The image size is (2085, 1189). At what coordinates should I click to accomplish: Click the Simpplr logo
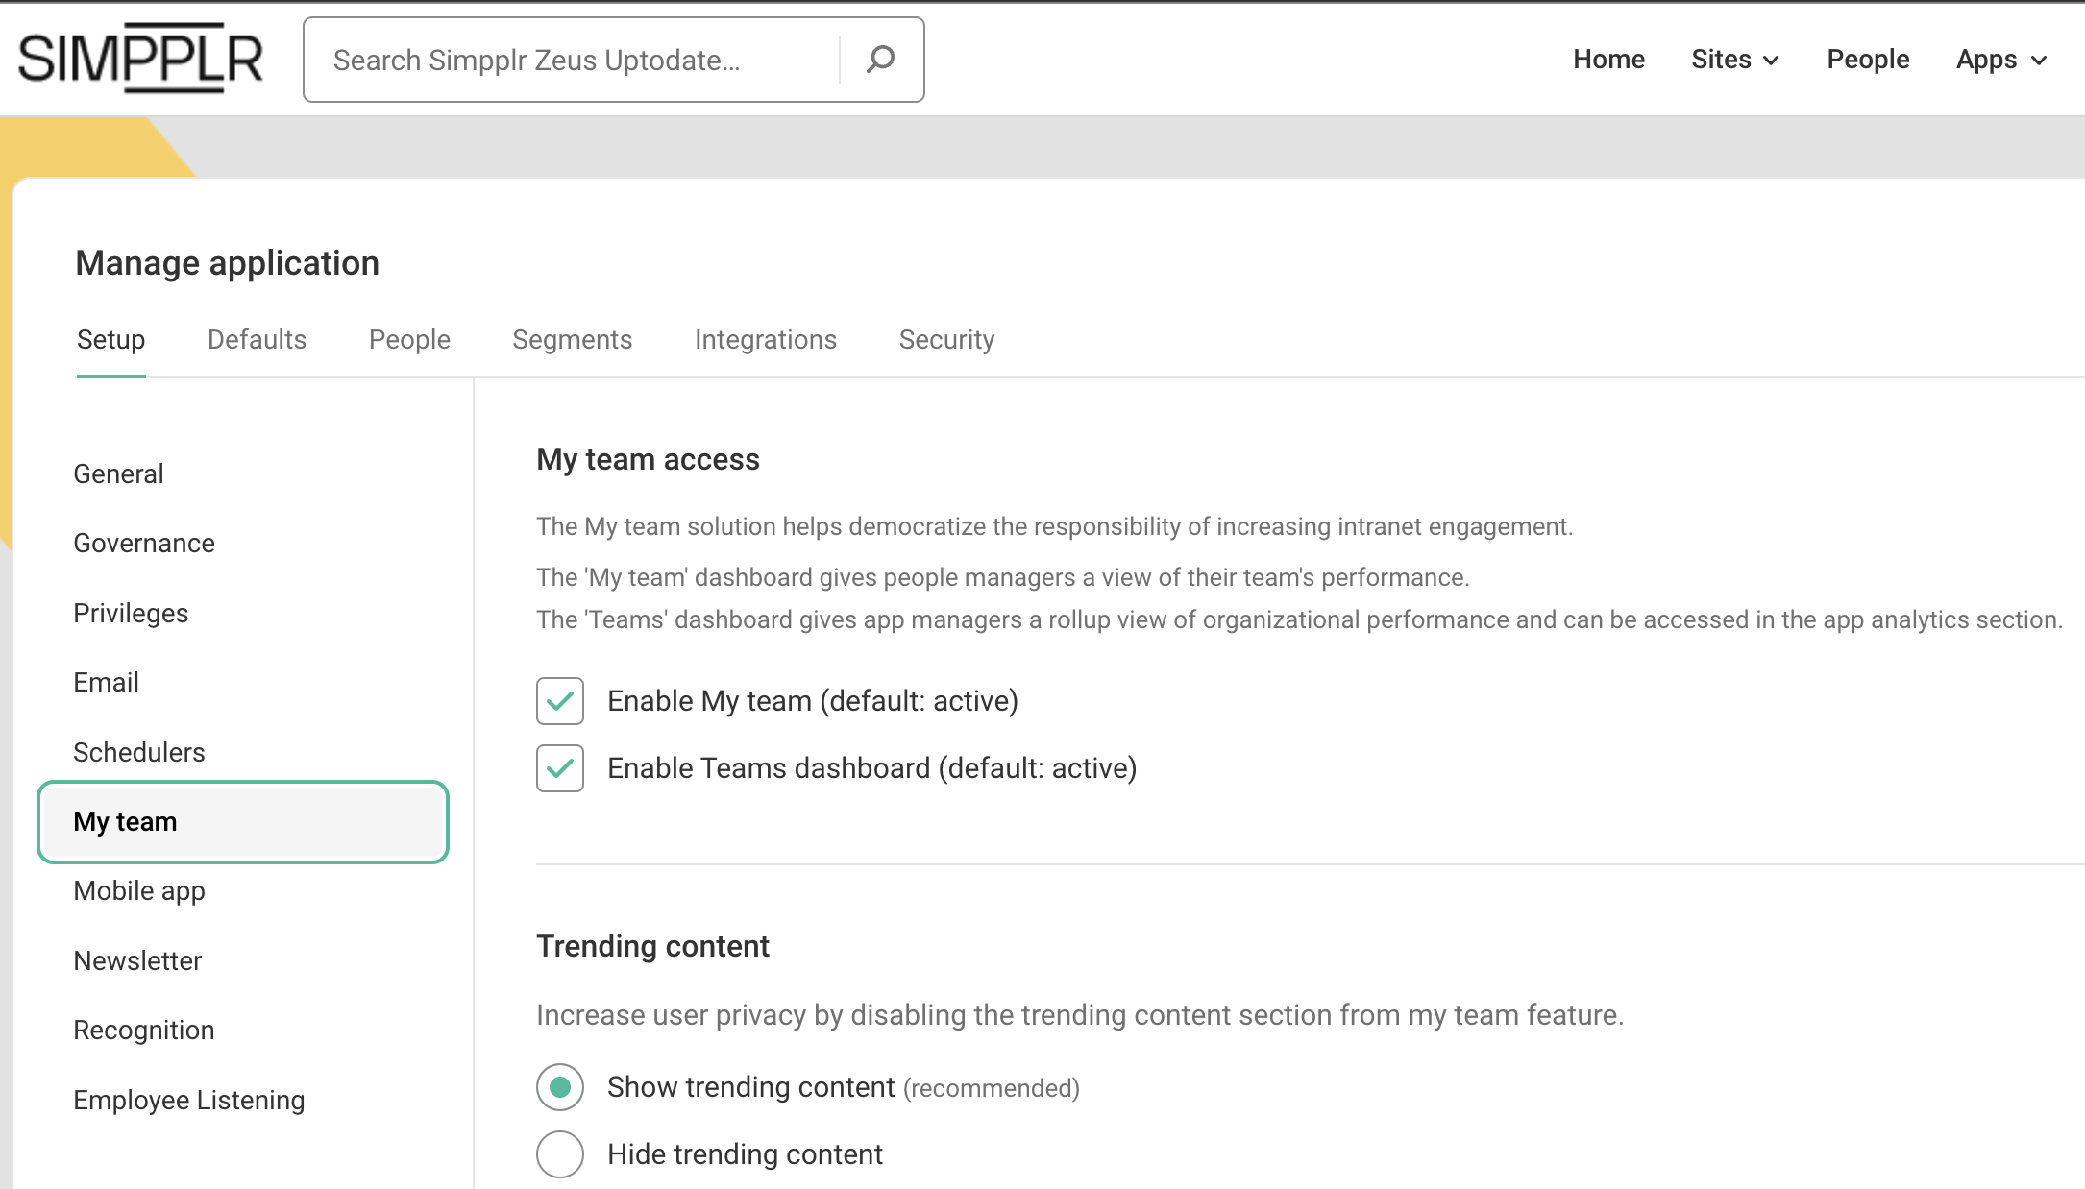140,59
